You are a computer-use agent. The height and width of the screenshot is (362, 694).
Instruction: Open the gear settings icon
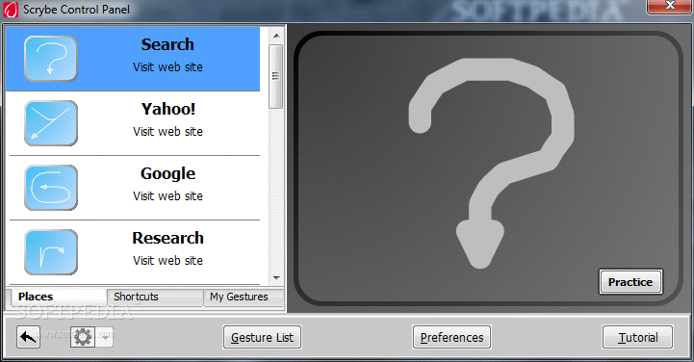(83, 337)
